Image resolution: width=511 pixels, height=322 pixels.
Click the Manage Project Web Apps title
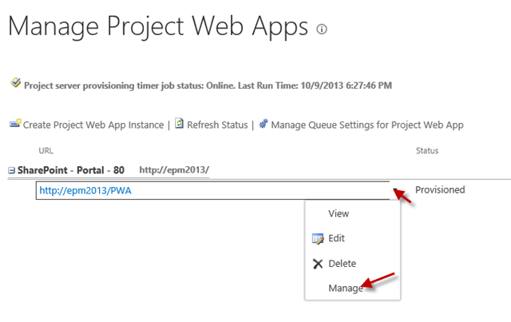point(158,26)
